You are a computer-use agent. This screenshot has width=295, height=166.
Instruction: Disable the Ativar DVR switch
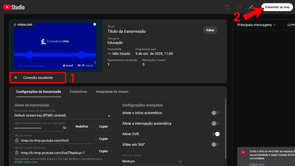(x=215, y=134)
